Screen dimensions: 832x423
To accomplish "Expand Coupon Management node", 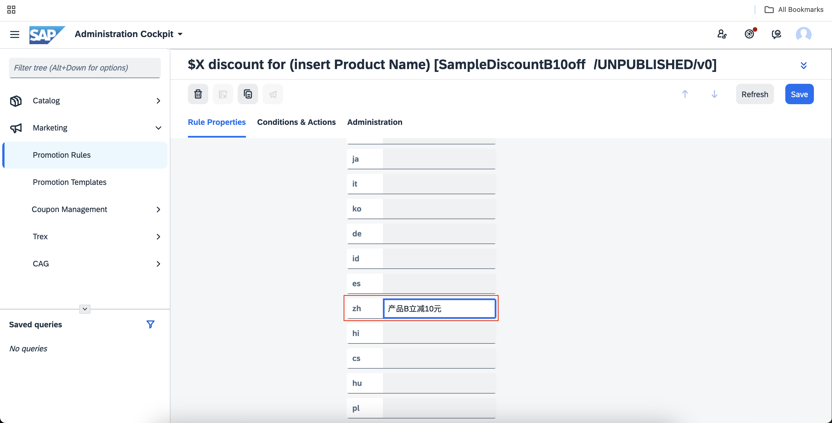I will coord(158,210).
